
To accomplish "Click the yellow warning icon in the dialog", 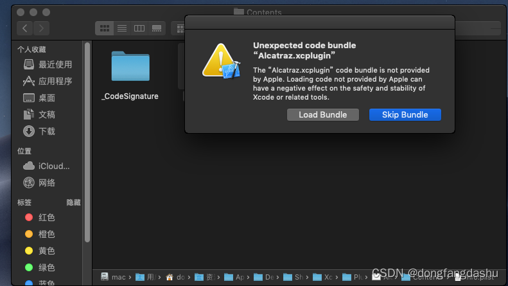I will coord(222,61).
